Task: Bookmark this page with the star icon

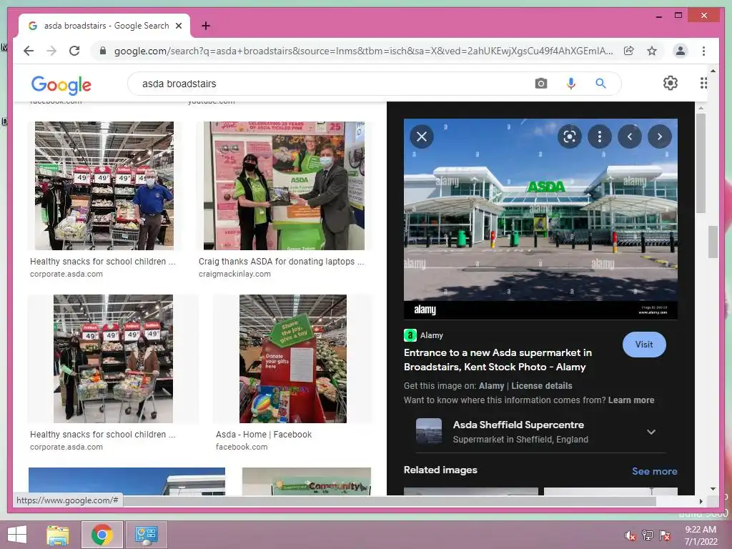Action: (x=652, y=51)
